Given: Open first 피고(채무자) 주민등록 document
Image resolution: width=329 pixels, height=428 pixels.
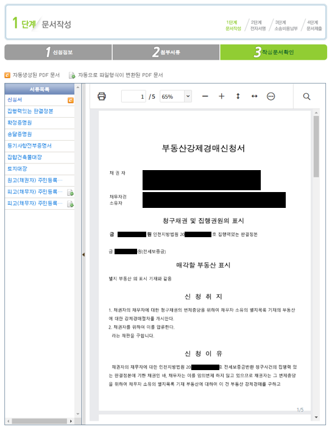Looking at the screenshot, I should (35, 191).
